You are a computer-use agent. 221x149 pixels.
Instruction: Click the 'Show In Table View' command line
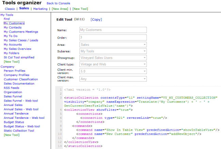coord(148,130)
